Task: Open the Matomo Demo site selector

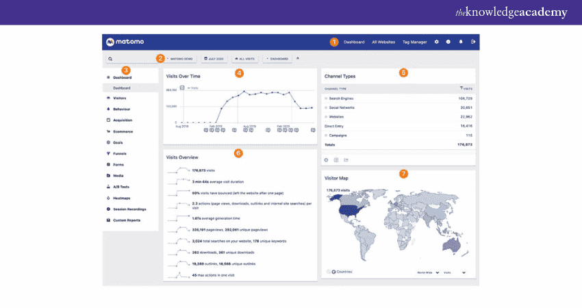Action: point(181,59)
